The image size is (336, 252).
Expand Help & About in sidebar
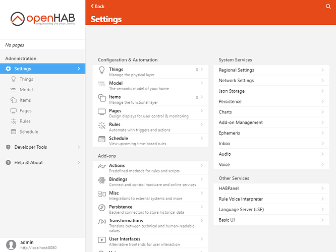click(42, 163)
